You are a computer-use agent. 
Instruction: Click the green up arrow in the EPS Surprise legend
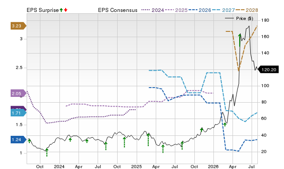(x=61, y=10)
